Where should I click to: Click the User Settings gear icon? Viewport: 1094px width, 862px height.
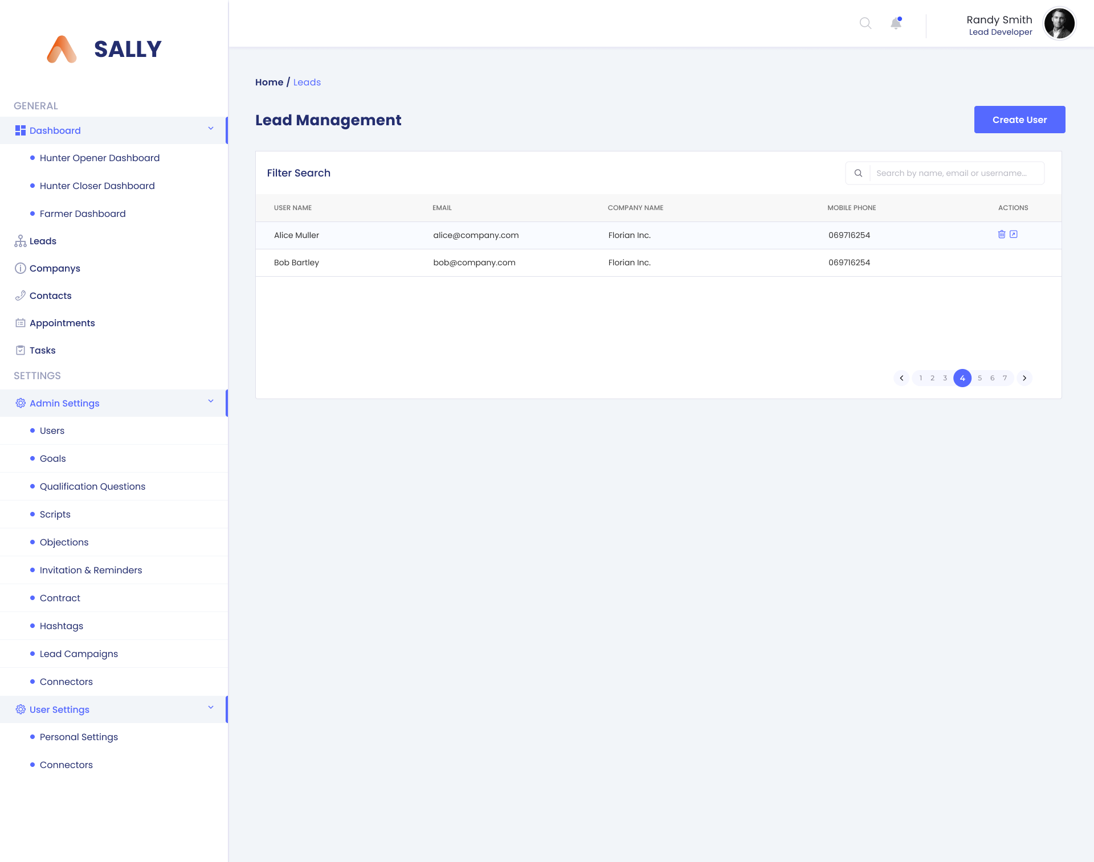tap(21, 709)
